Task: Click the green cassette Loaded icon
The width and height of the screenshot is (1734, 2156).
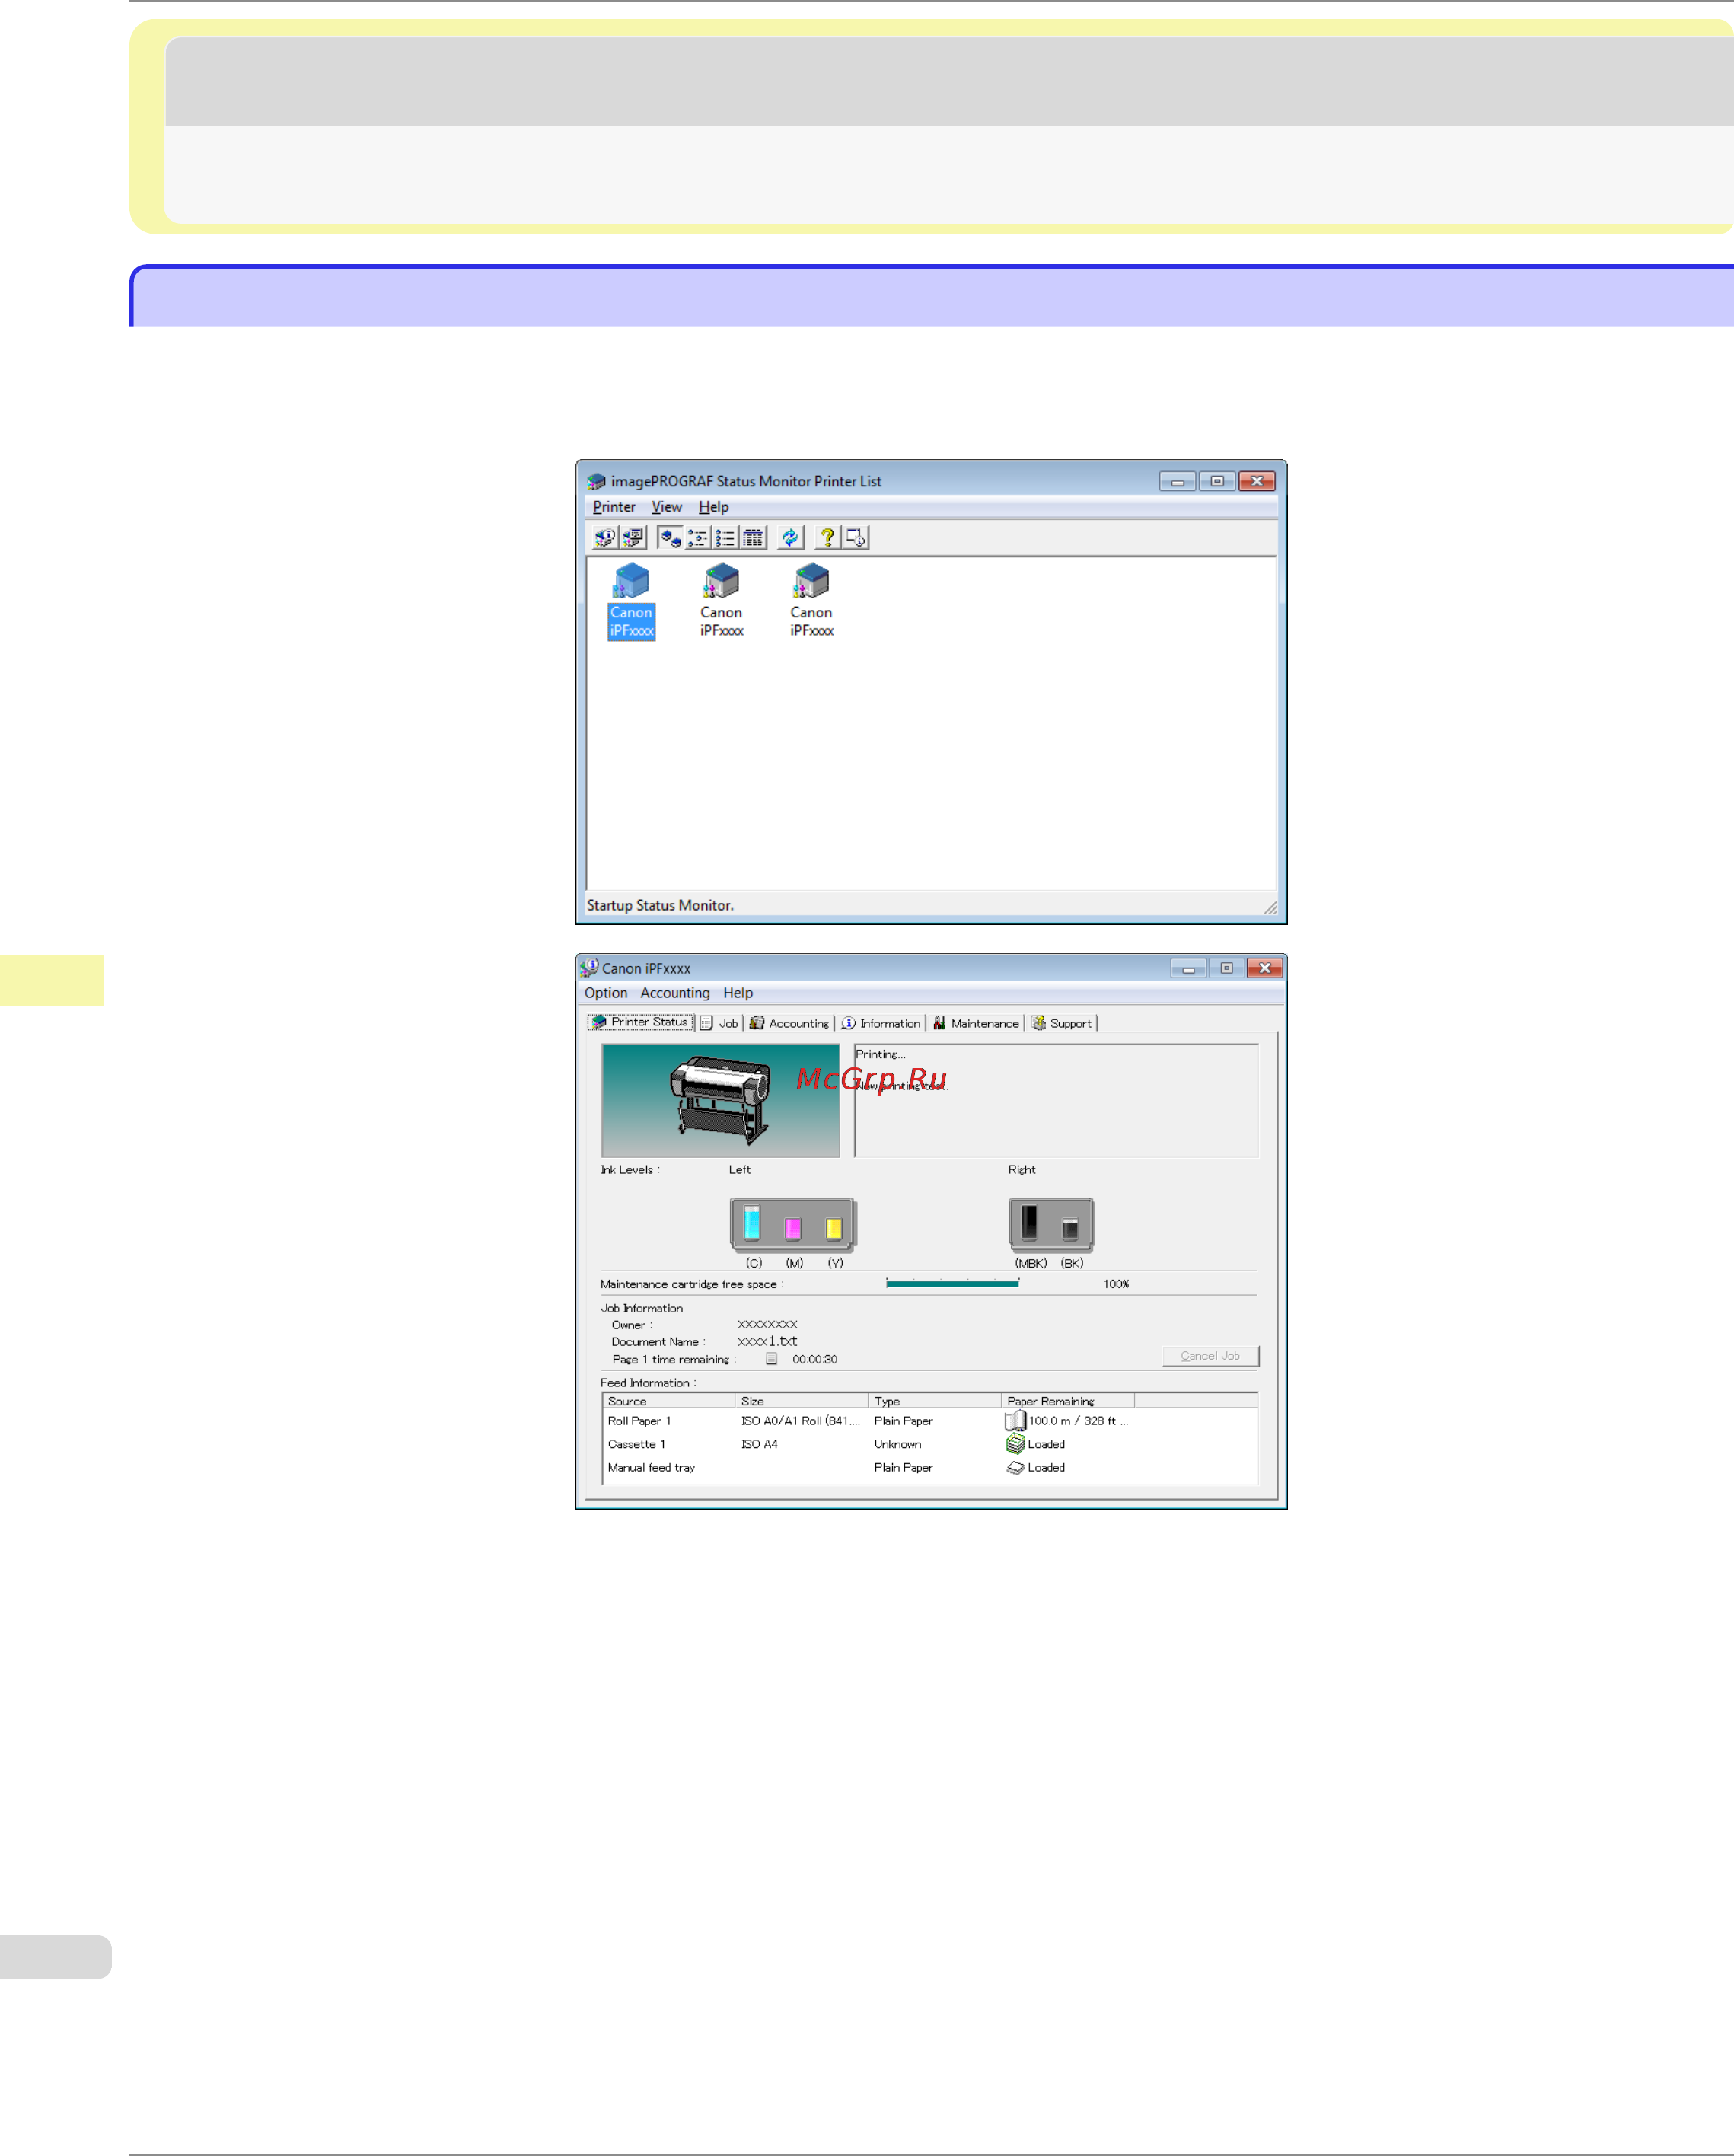Action: coord(1015,1444)
